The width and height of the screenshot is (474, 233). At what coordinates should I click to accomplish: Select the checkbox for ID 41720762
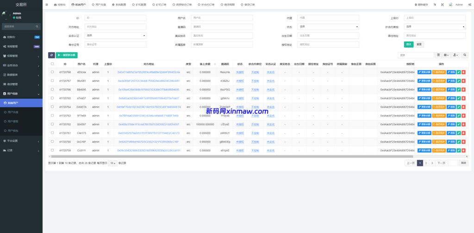[x=52, y=124]
